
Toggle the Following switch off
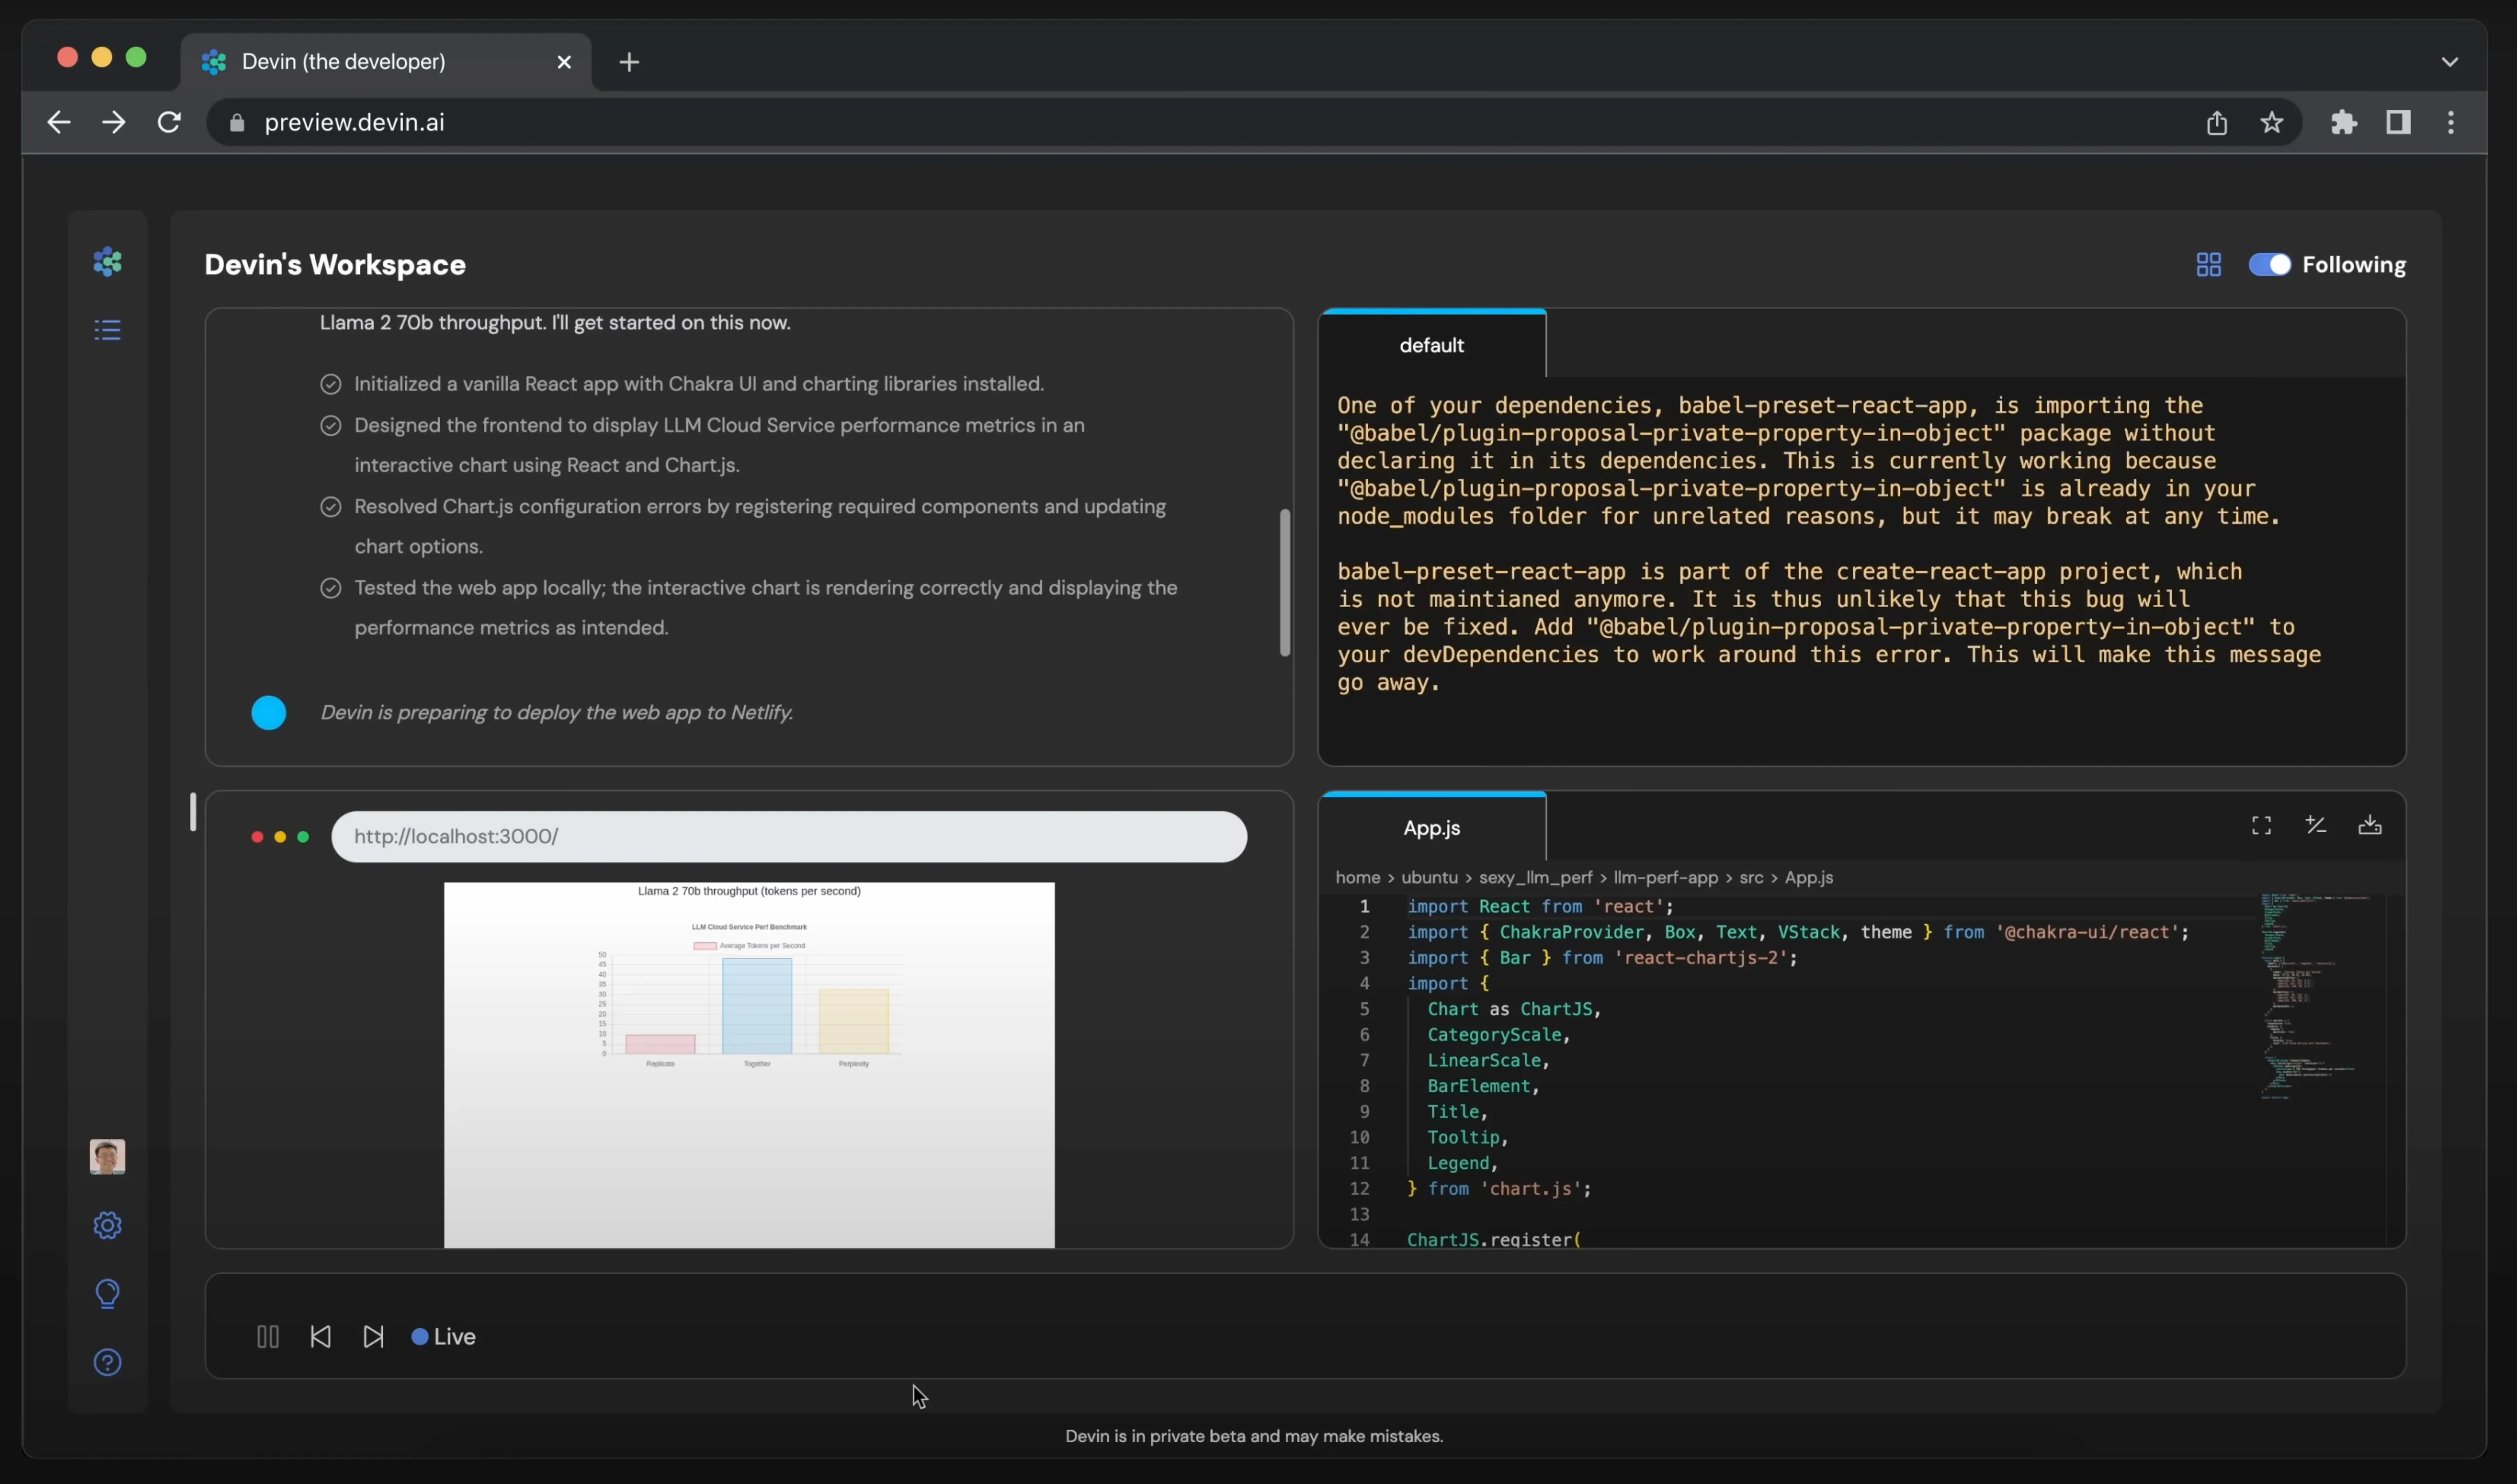[x=2269, y=265]
